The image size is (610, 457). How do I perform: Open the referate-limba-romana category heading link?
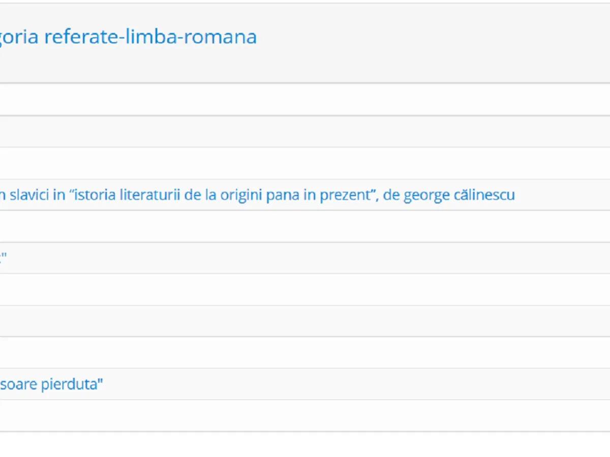coord(127,37)
